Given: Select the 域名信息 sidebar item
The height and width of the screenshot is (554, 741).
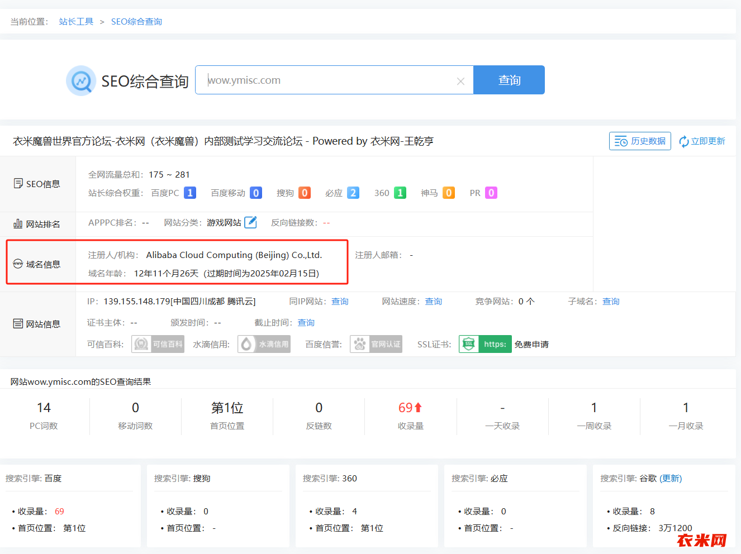Looking at the screenshot, I should coord(37,264).
